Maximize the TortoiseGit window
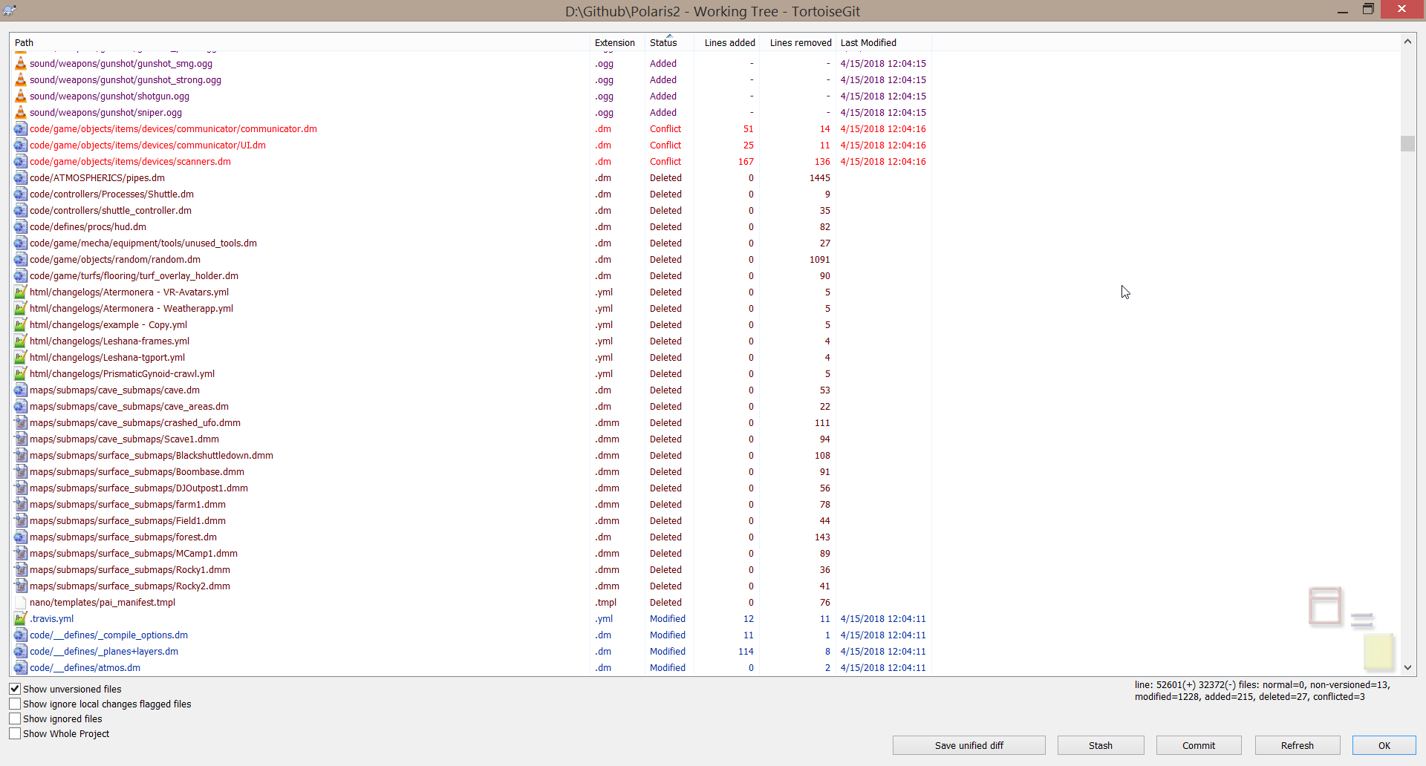 coord(1368,10)
